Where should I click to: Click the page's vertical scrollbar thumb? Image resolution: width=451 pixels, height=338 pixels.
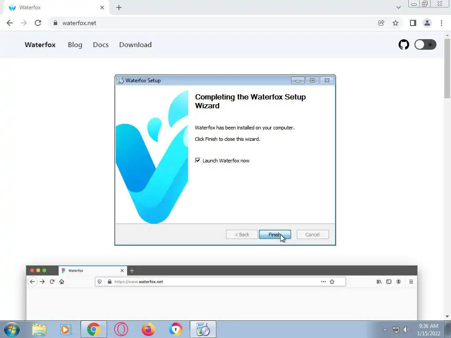[x=447, y=67]
